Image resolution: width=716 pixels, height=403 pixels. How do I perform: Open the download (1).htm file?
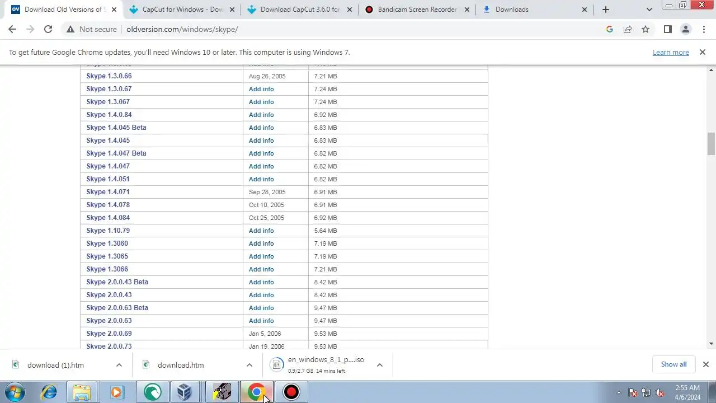pyautogui.click(x=55, y=365)
